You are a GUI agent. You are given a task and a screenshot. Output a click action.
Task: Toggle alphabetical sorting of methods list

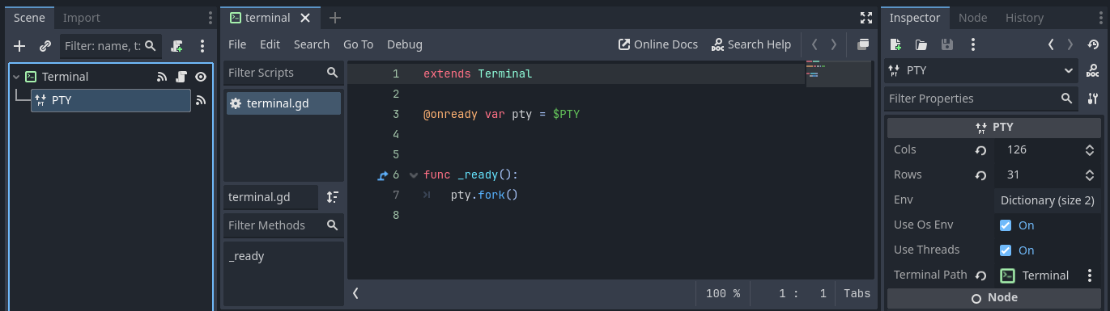coord(333,197)
